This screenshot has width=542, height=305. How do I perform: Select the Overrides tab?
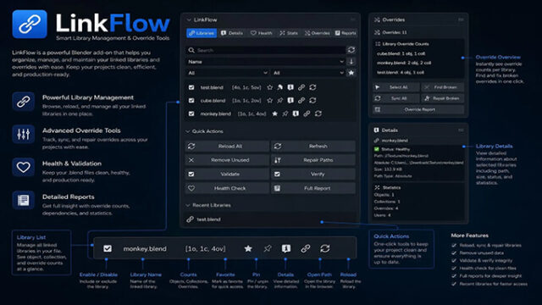click(x=317, y=33)
